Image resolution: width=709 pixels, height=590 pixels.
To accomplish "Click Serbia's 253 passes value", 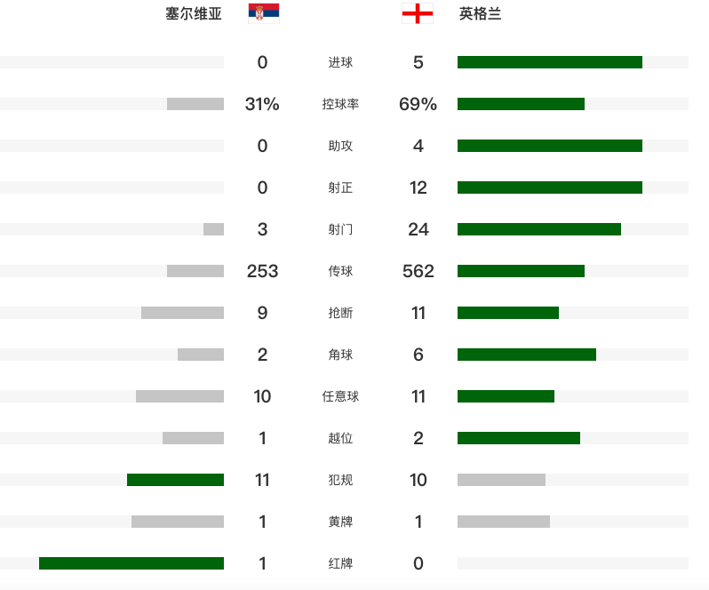I will [x=262, y=271].
